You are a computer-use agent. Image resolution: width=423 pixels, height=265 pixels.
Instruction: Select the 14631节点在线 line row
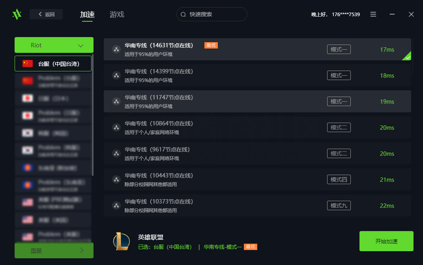tap(257, 49)
